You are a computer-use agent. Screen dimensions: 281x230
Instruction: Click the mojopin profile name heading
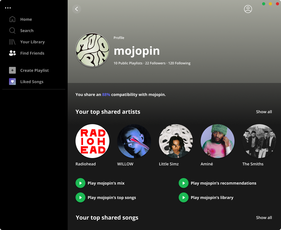[137, 51]
